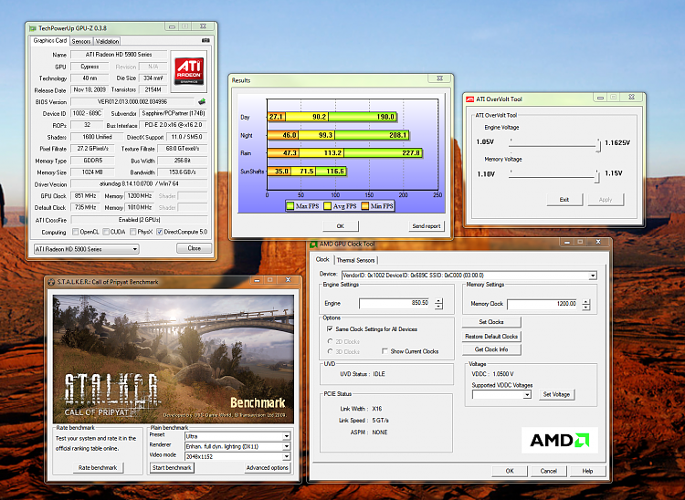685x500 pixels.
Task: Click the Engine clock spinner arrows
Action: point(438,304)
